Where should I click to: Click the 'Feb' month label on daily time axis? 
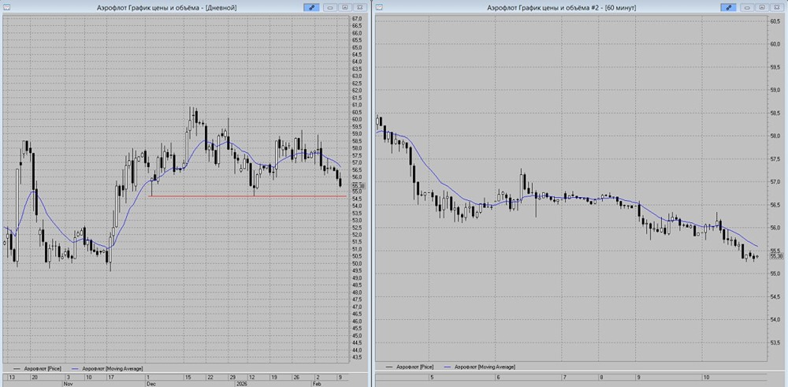[x=317, y=383]
